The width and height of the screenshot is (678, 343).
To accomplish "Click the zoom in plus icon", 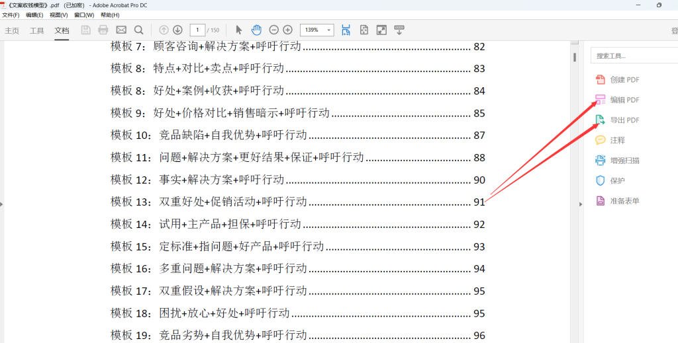I will pos(287,30).
